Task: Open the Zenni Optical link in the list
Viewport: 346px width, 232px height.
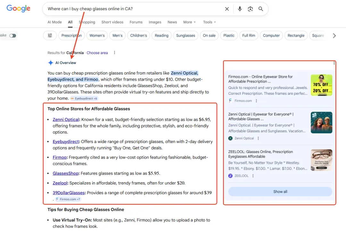Action: point(66,119)
